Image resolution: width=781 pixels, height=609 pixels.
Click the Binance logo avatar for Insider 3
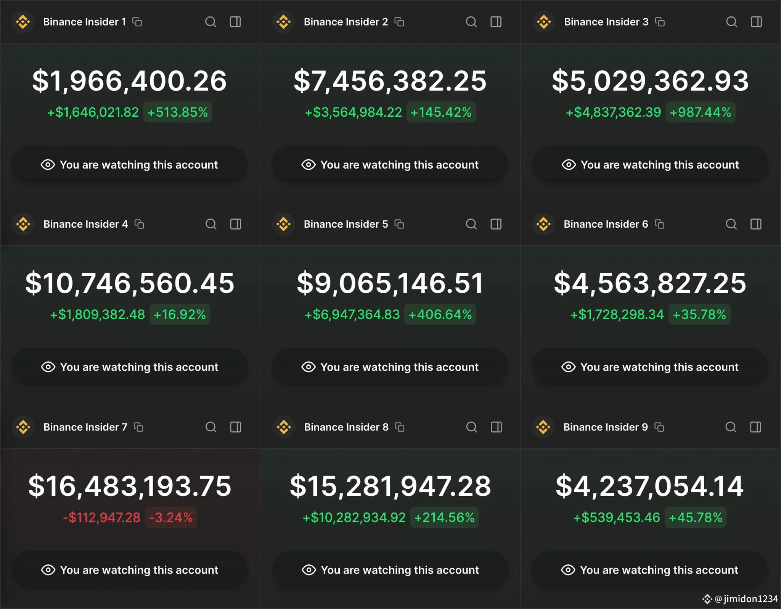tap(544, 22)
